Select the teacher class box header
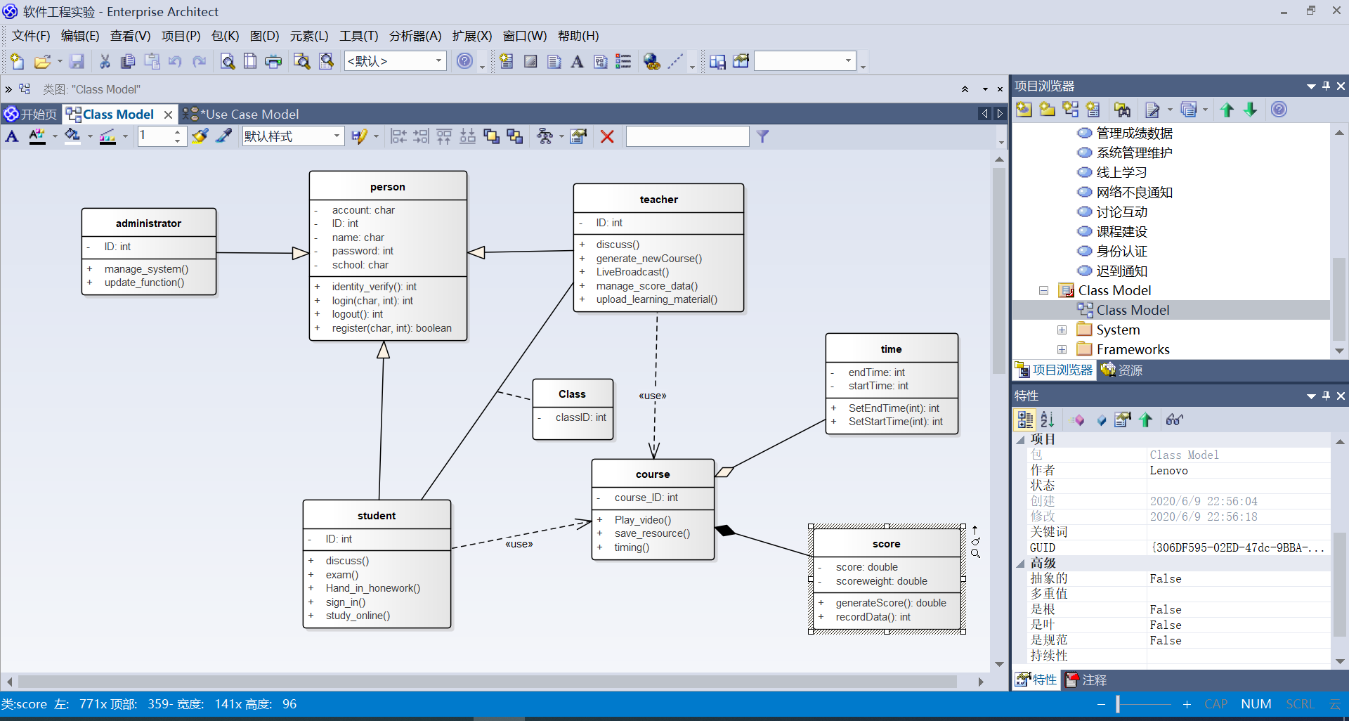This screenshot has height=721, width=1349. click(658, 200)
